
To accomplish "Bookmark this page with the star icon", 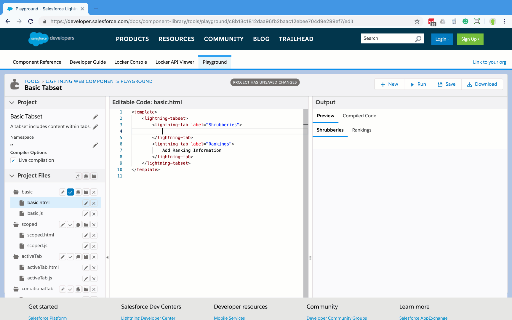I will point(417,21).
